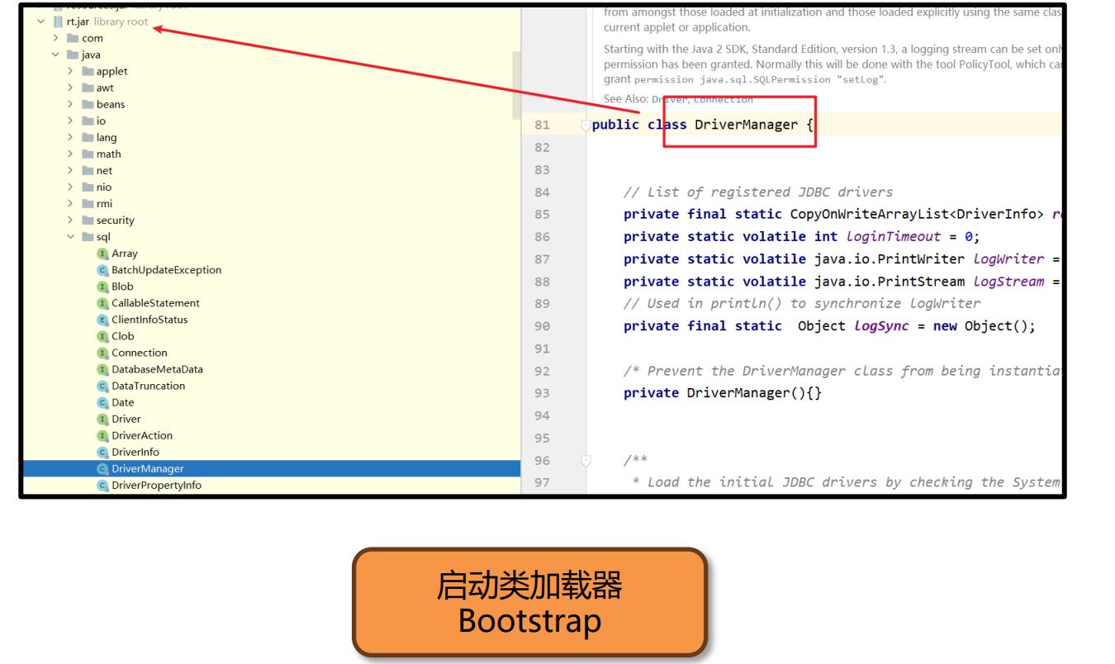Click the CallableStatement interface icon
Screen dimensions: 1115x664
102,303
